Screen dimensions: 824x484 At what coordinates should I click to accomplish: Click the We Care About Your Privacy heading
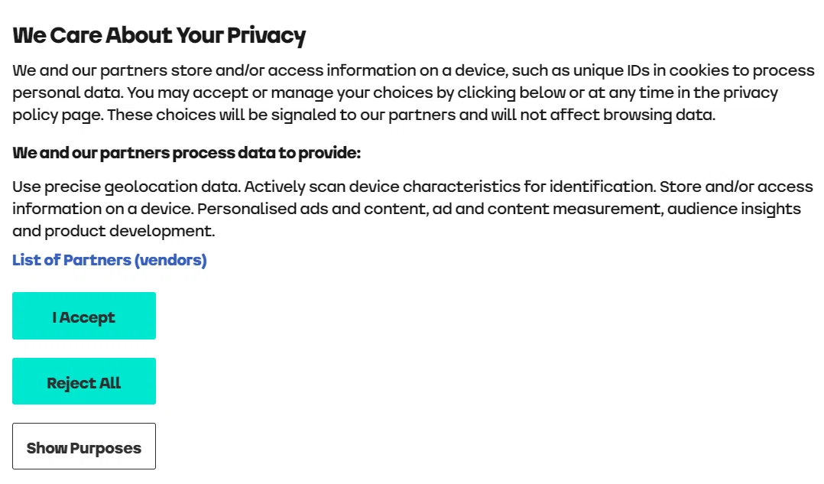pyautogui.click(x=159, y=35)
